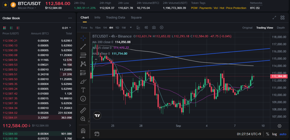Toggle percent scale mode

(267, 134)
